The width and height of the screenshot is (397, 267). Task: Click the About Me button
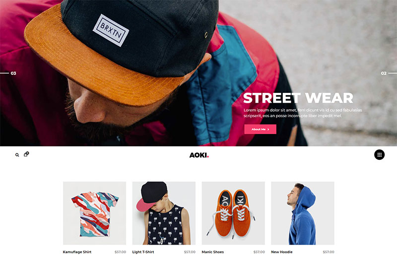(x=260, y=129)
